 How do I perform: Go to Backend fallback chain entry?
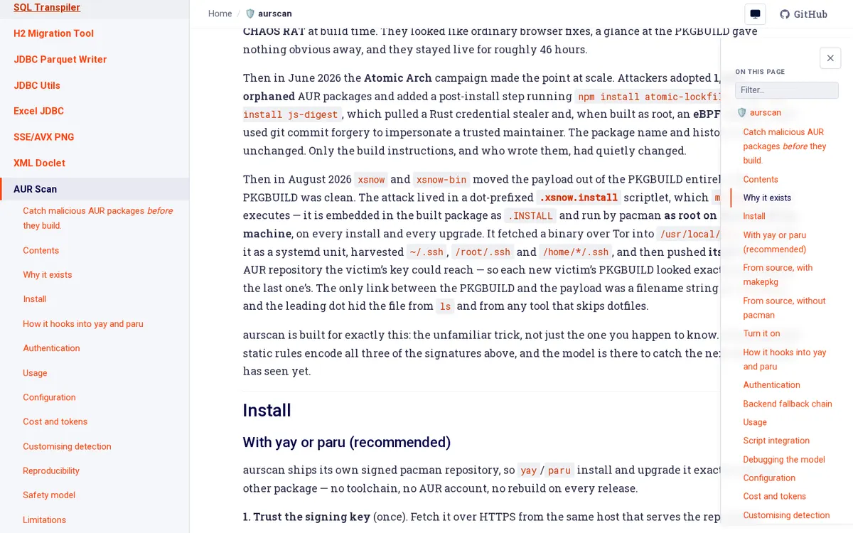pos(788,404)
